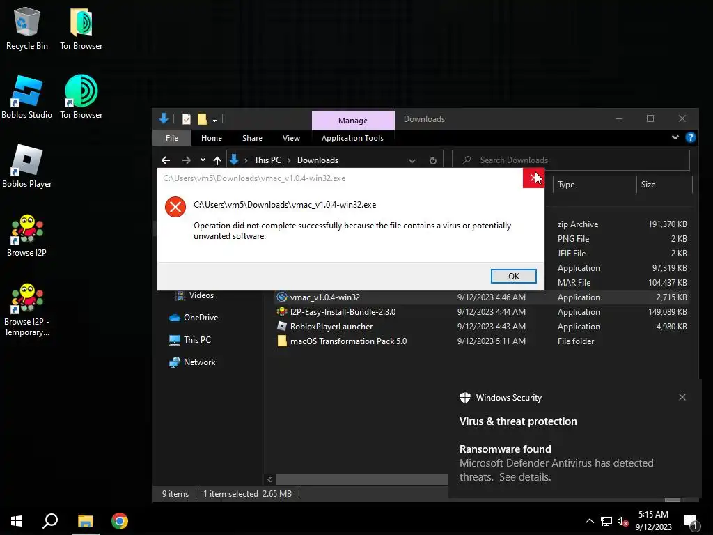
Task: Launch the Browse I2P desktop shortcut
Action: (x=27, y=235)
